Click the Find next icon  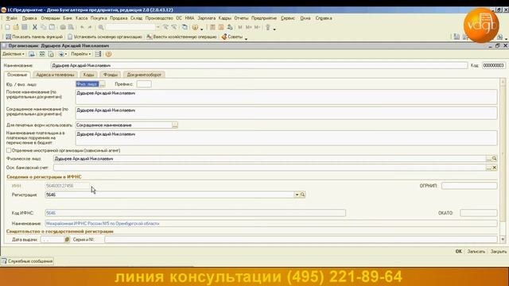click(x=166, y=28)
